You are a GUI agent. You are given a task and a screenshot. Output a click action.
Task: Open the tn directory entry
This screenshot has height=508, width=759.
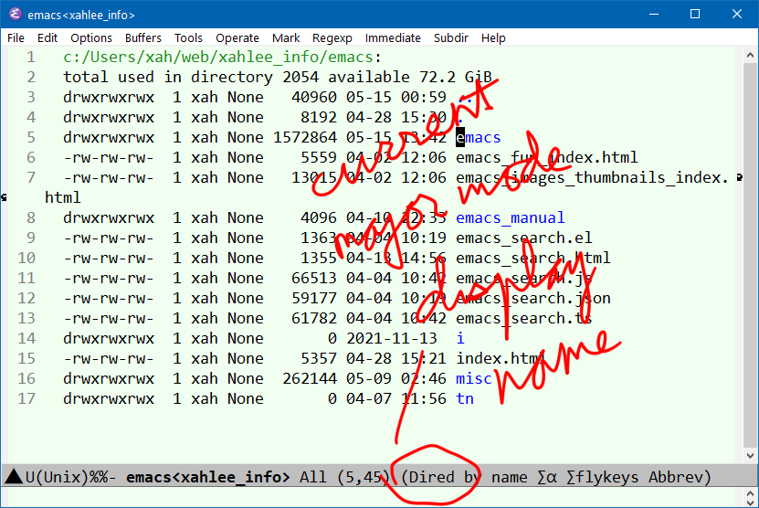click(465, 398)
